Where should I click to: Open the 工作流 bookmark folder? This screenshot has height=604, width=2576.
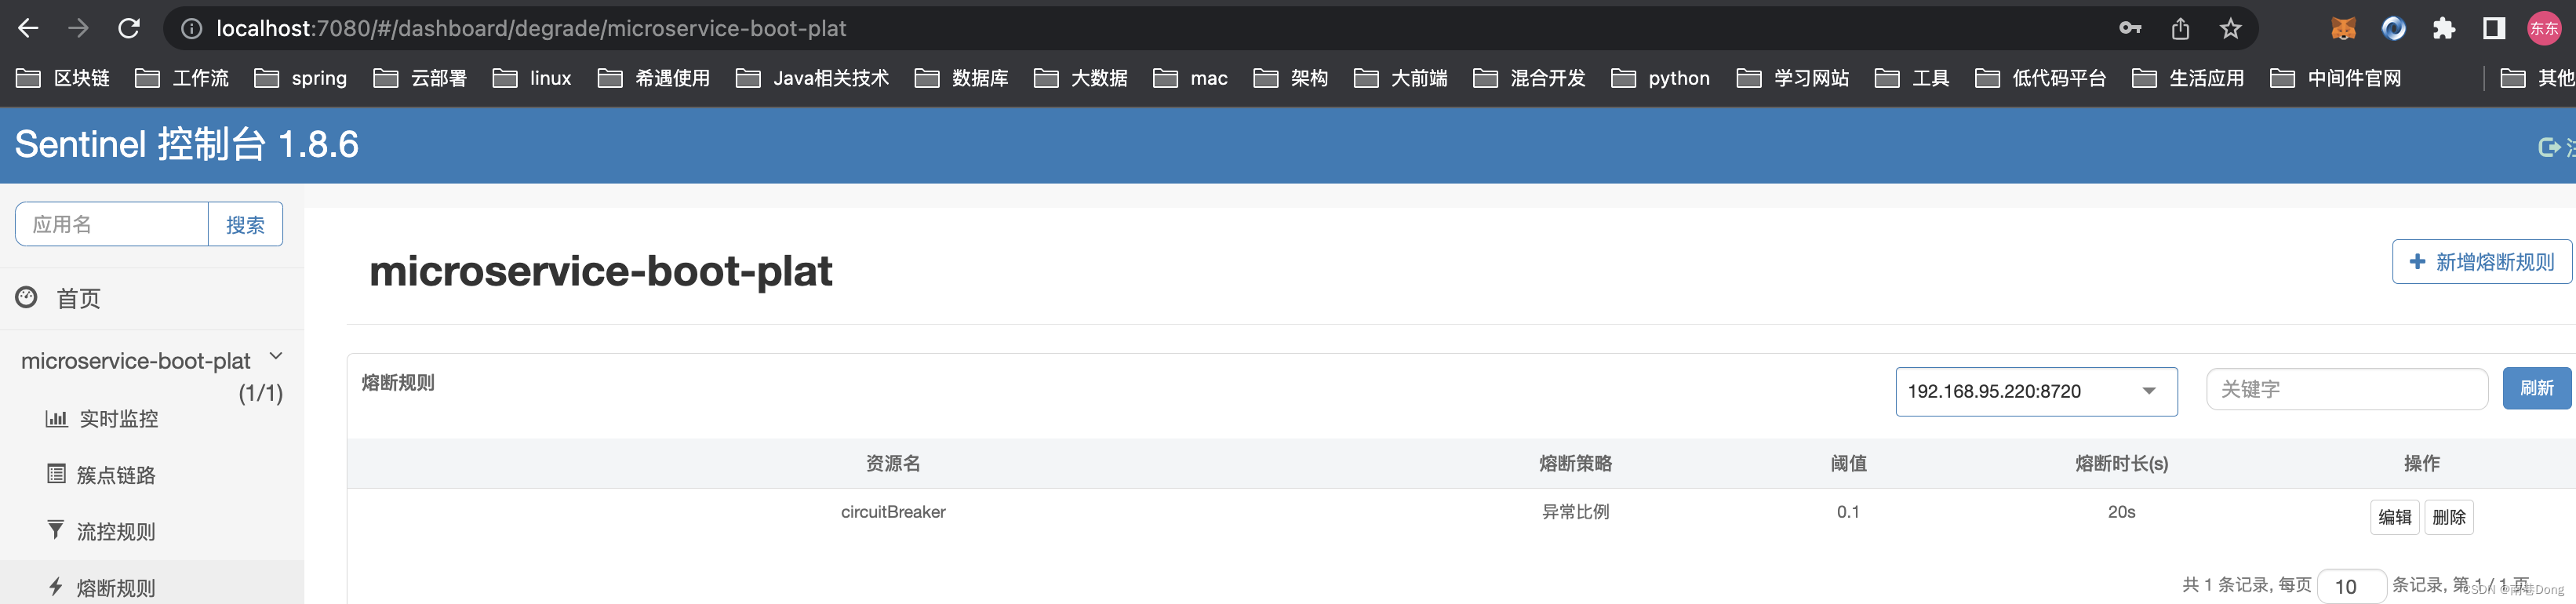[182, 78]
